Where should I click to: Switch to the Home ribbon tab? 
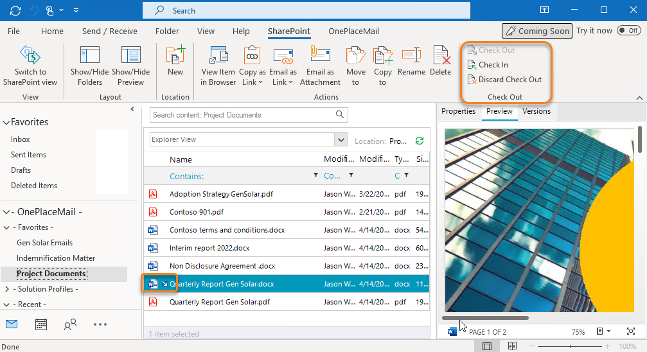[x=52, y=31]
